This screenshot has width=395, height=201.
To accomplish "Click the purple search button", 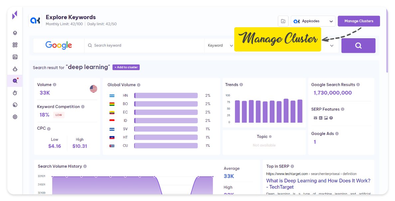I will point(358,46).
